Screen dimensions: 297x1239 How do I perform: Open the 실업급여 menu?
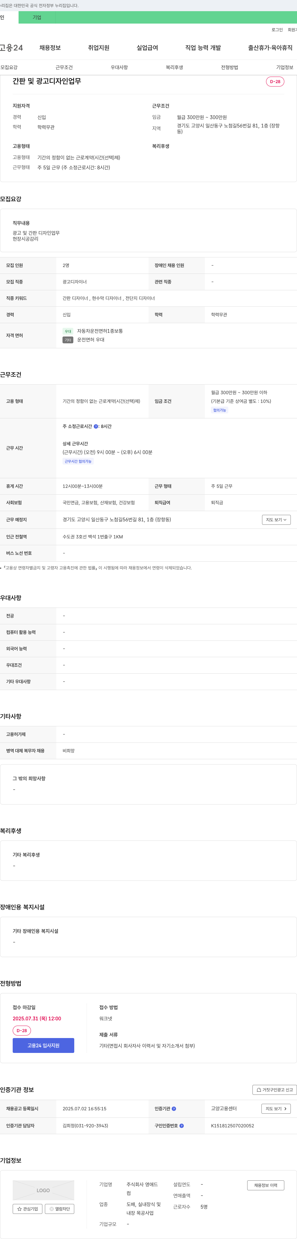point(147,48)
